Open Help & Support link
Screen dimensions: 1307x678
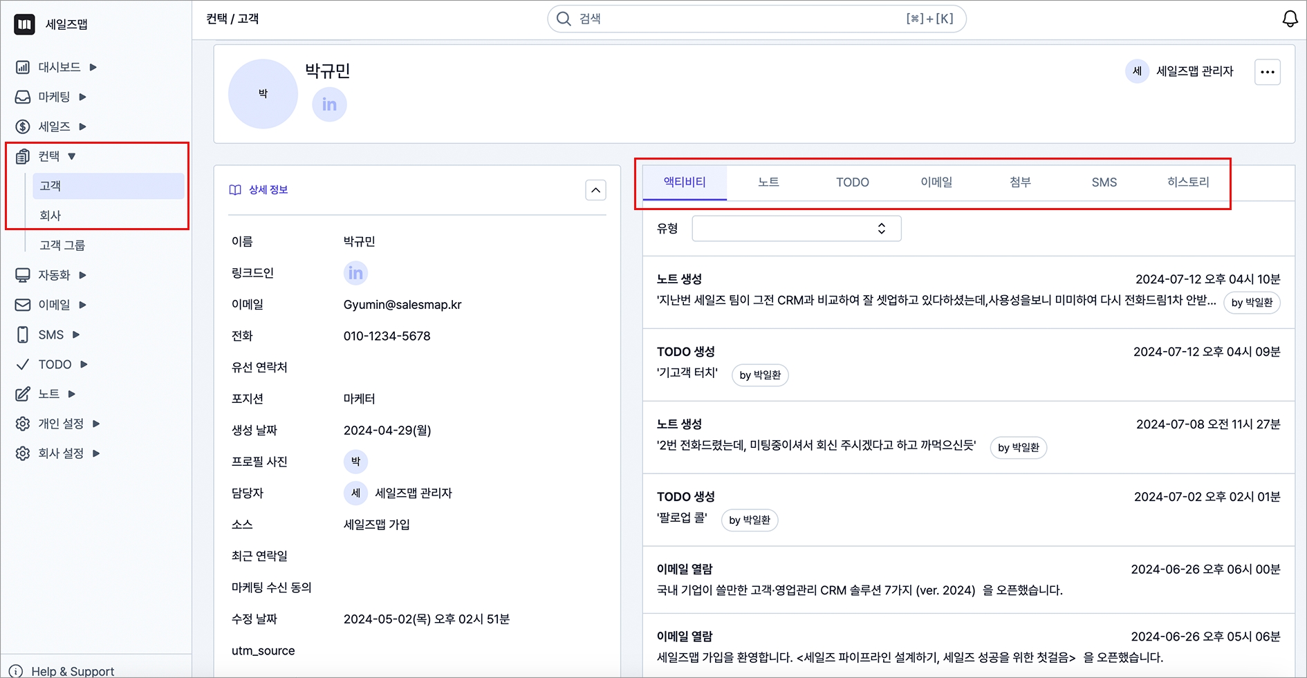(x=73, y=671)
